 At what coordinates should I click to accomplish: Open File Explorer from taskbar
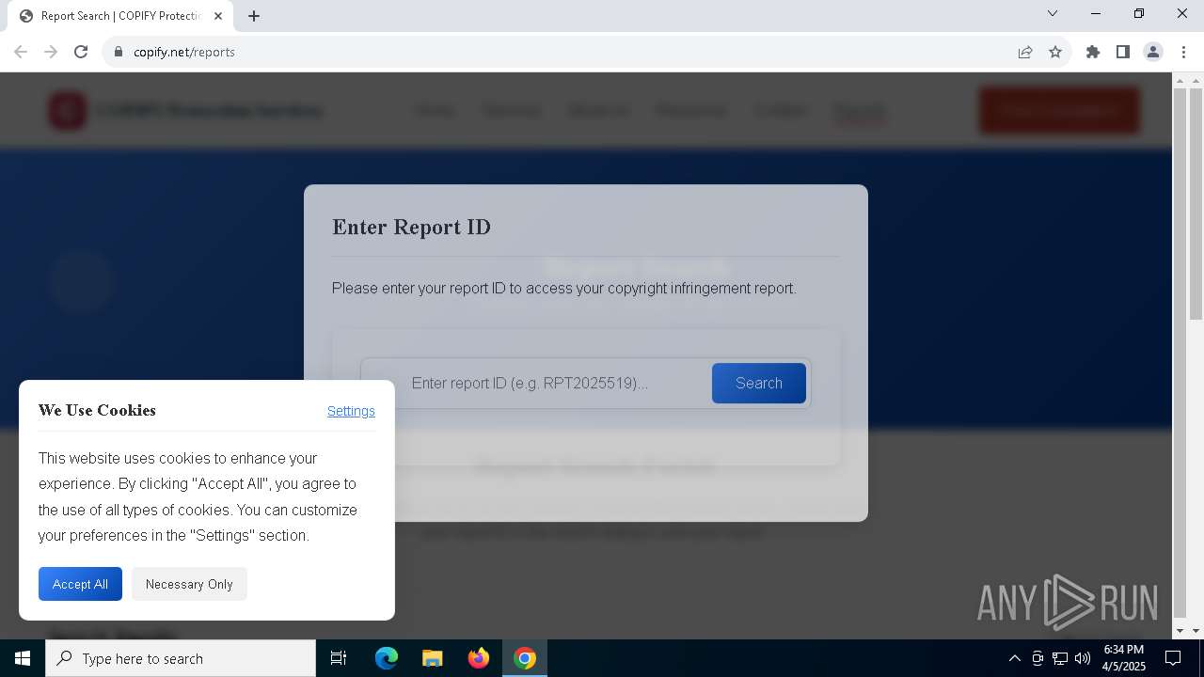433,658
